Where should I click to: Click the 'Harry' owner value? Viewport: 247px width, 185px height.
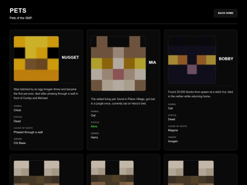point(94,137)
